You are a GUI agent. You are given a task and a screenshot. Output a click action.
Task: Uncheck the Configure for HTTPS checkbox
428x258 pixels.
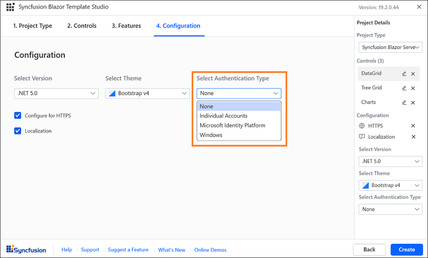[x=18, y=115]
